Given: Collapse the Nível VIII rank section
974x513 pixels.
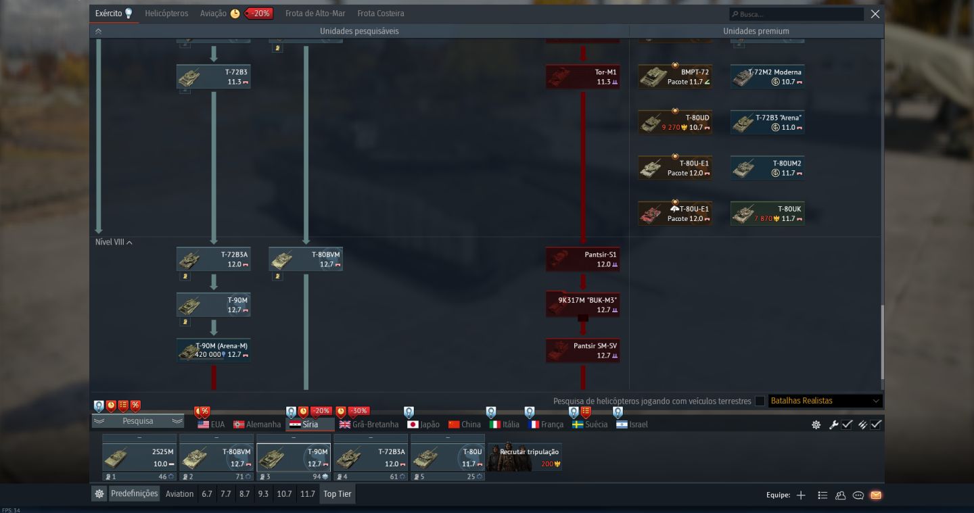Looking at the screenshot, I should click(x=114, y=242).
